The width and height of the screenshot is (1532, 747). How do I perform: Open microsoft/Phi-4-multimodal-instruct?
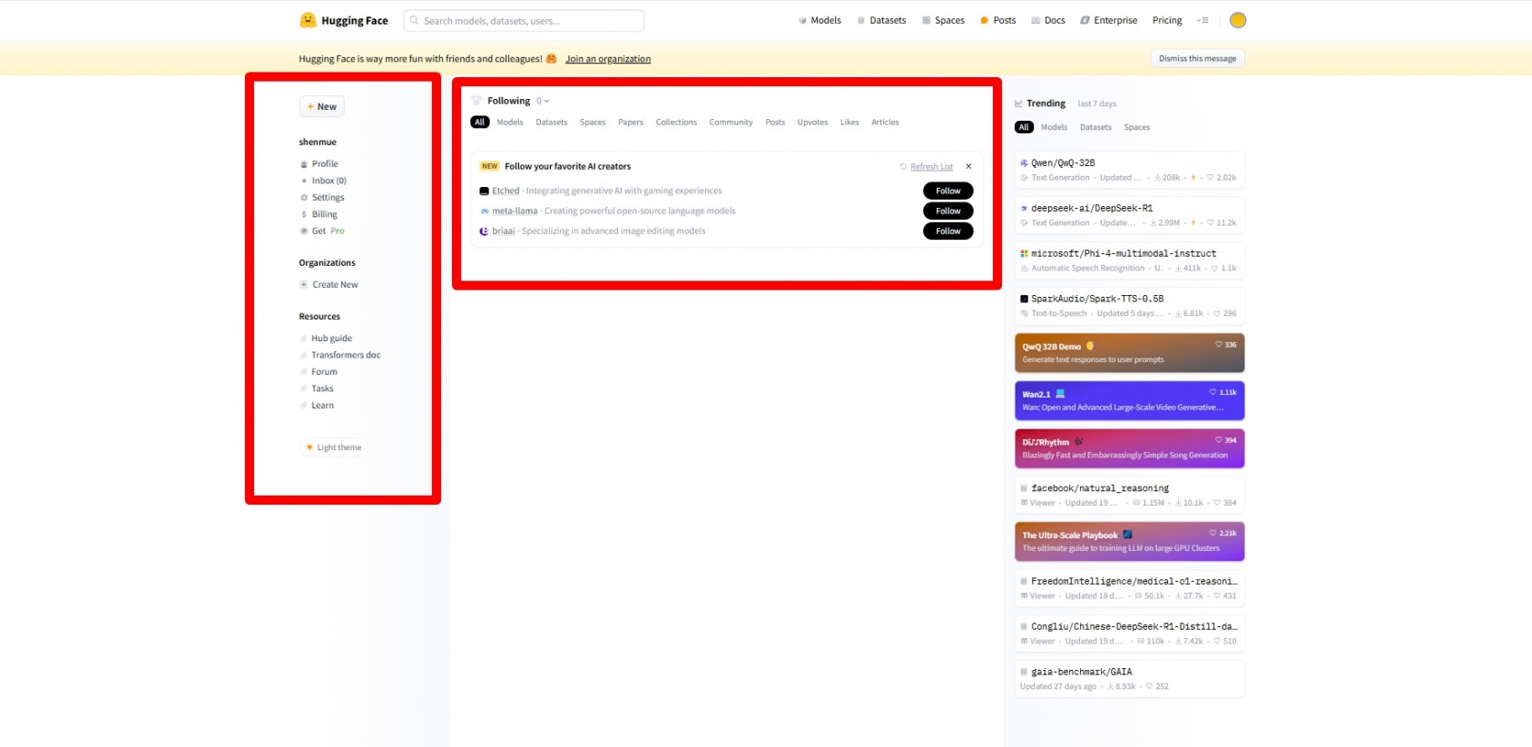click(x=1129, y=260)
